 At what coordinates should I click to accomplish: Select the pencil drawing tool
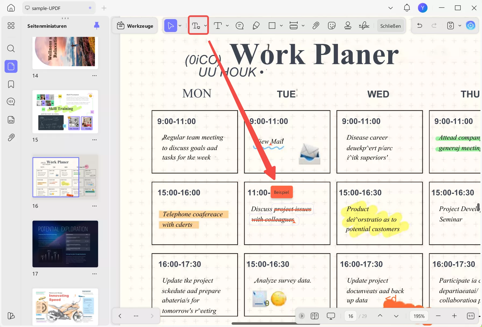256,26
